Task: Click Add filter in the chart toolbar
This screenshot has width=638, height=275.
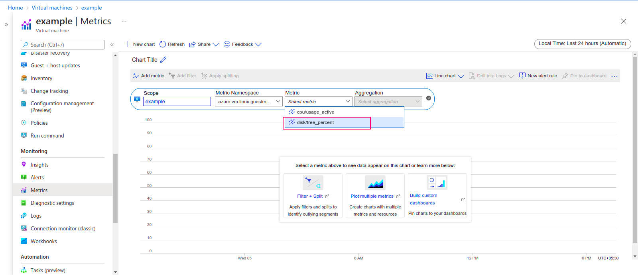Action: 182,76
